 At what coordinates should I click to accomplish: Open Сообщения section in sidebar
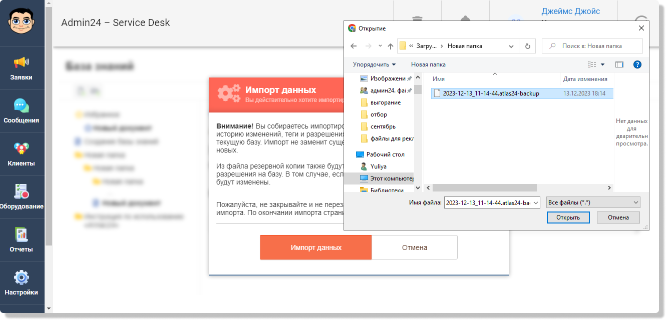click(22, 111)
